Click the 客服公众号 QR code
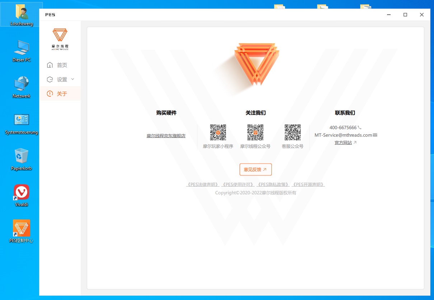This screenshot has width=434, height=300. (x=293, y=132)
